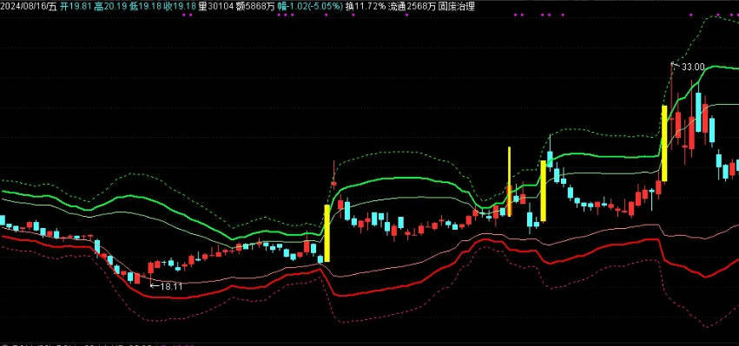Select the thin tall yellow signal line
Image resolution: width=739 pixels, height=346 pixels.
point(510,182)
